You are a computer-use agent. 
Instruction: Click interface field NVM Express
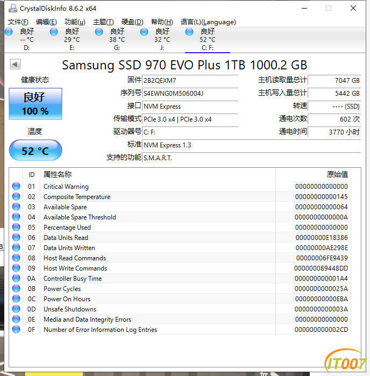pos(190,106)
